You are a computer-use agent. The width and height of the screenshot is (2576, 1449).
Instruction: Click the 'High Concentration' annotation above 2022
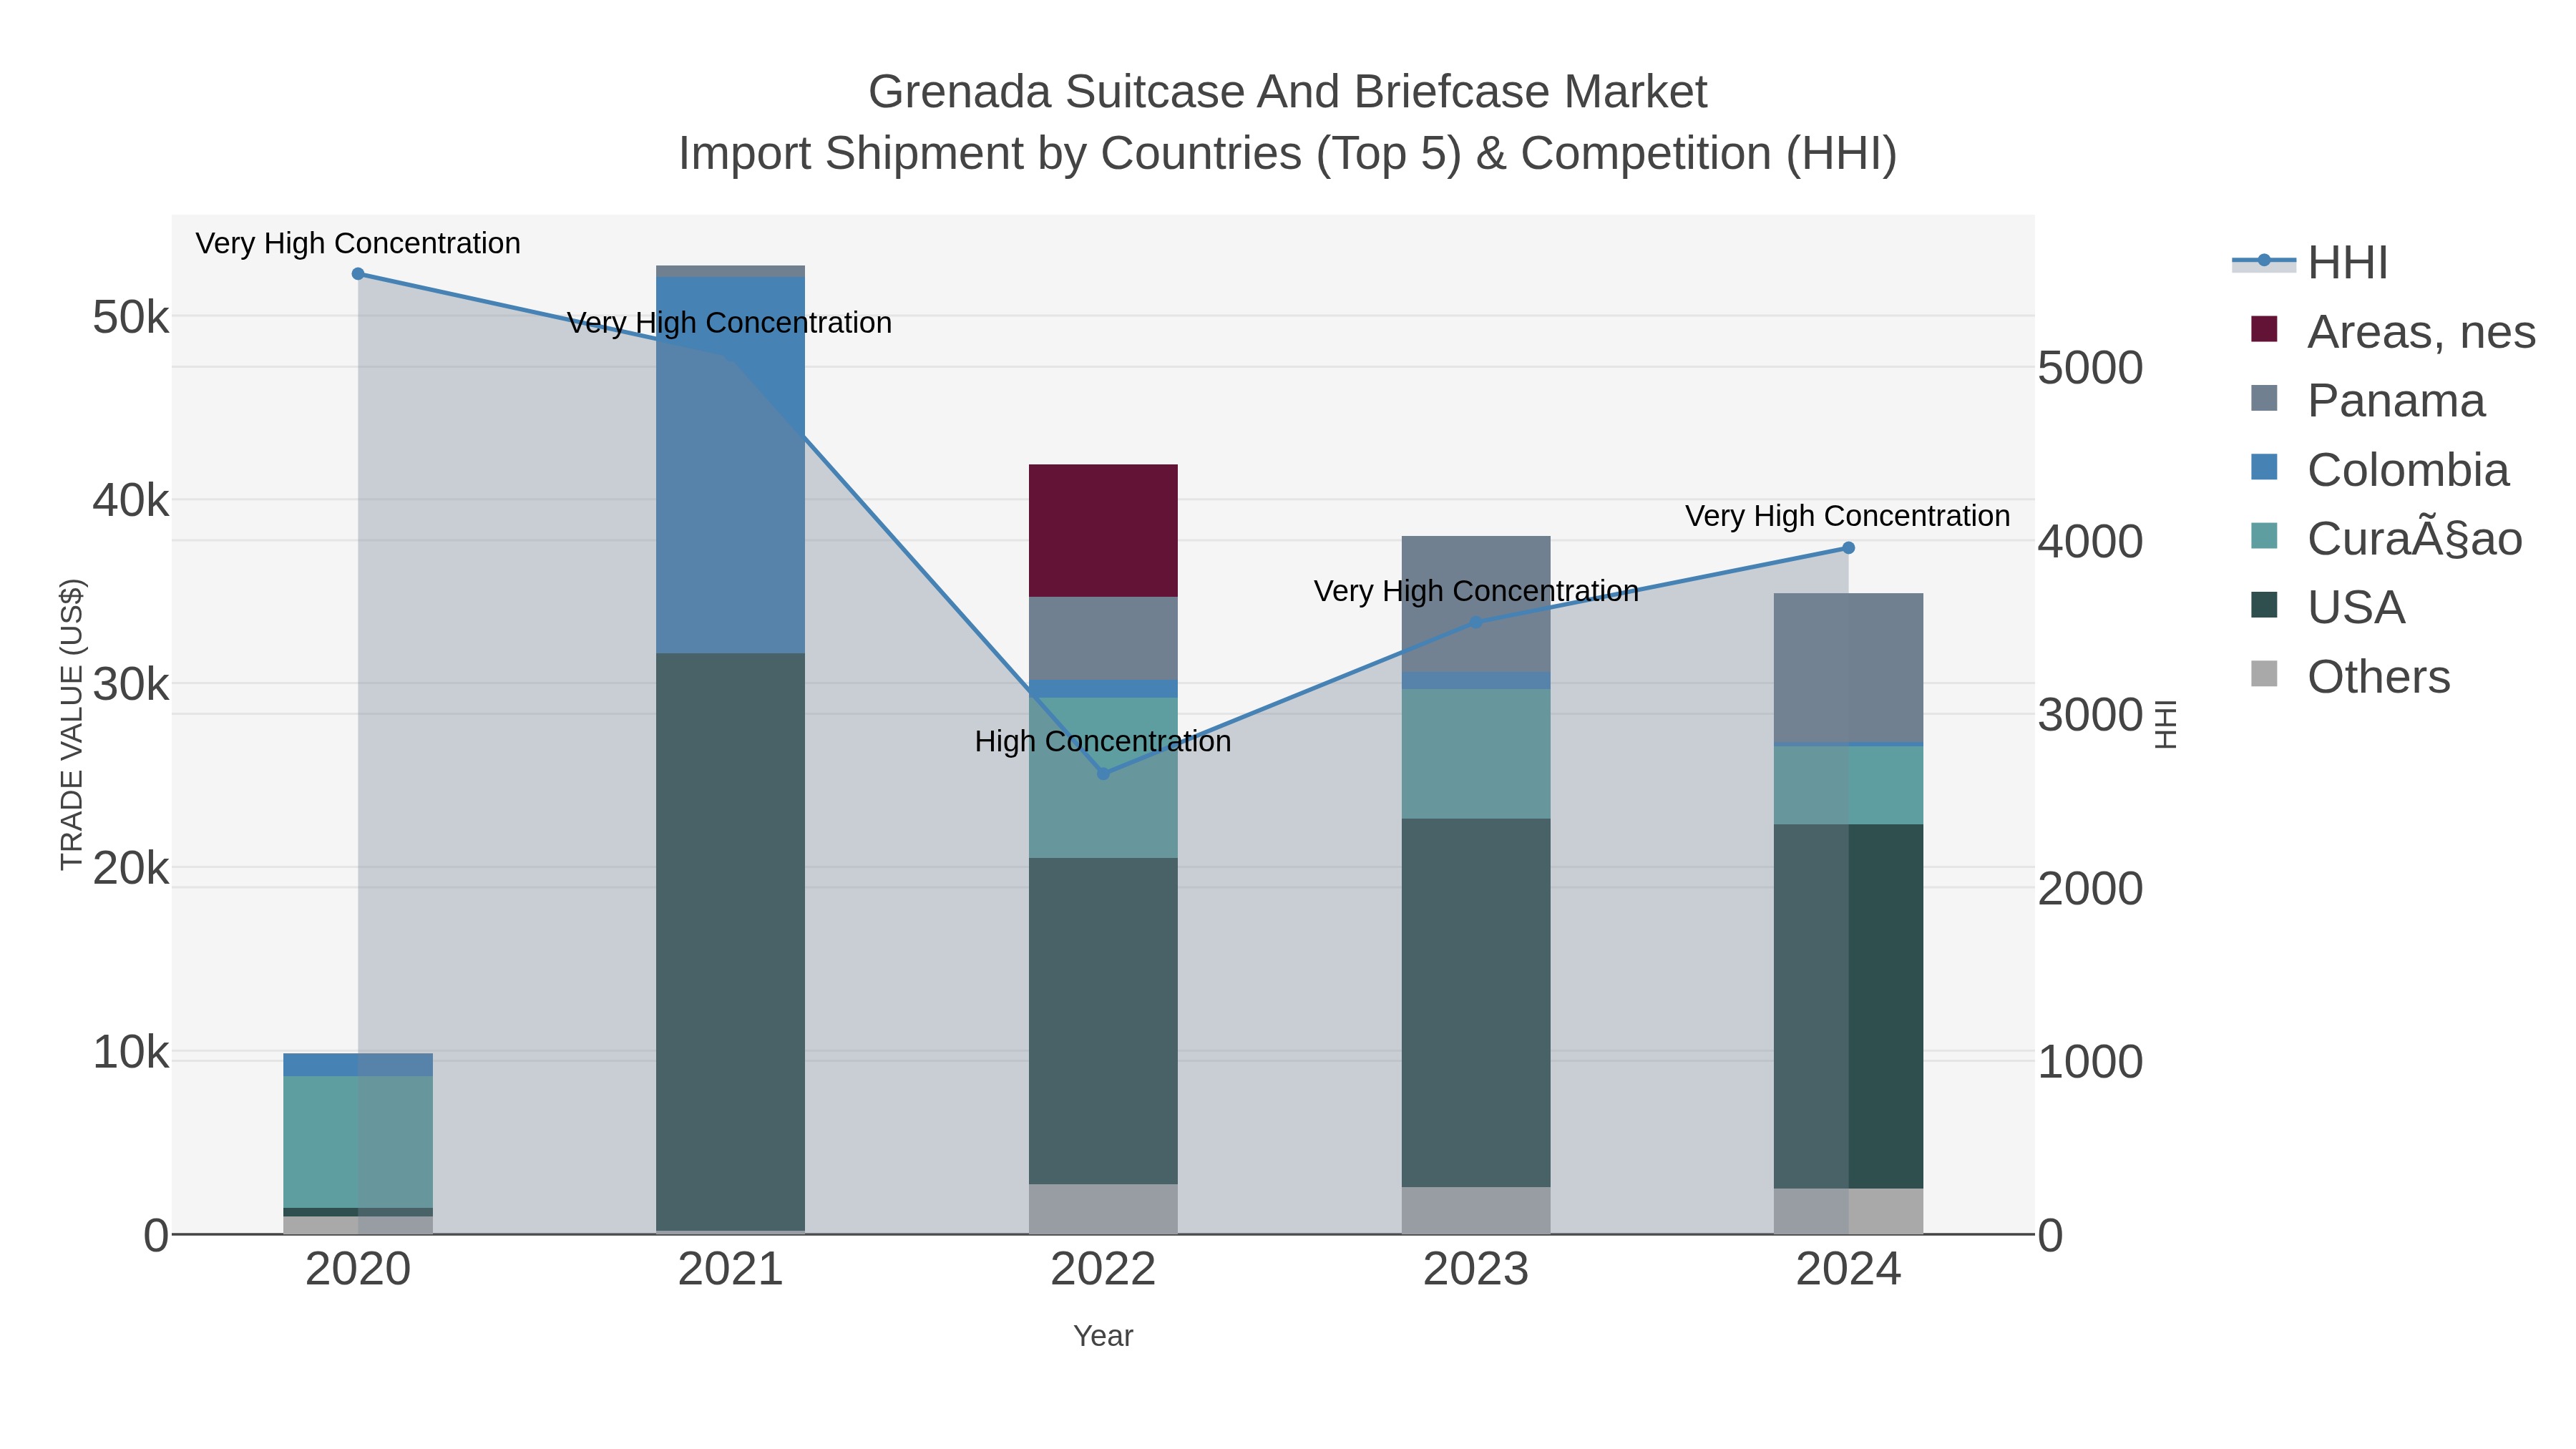point(1103,742)
